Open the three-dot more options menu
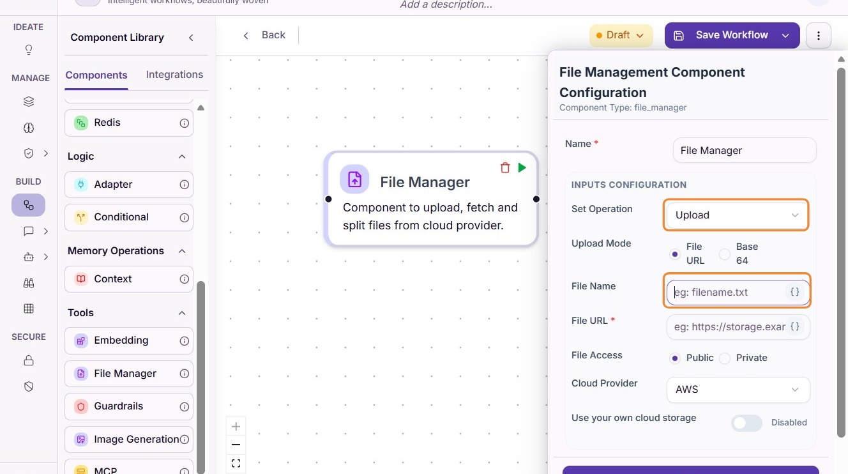The image size is (848, 474). 819,36
